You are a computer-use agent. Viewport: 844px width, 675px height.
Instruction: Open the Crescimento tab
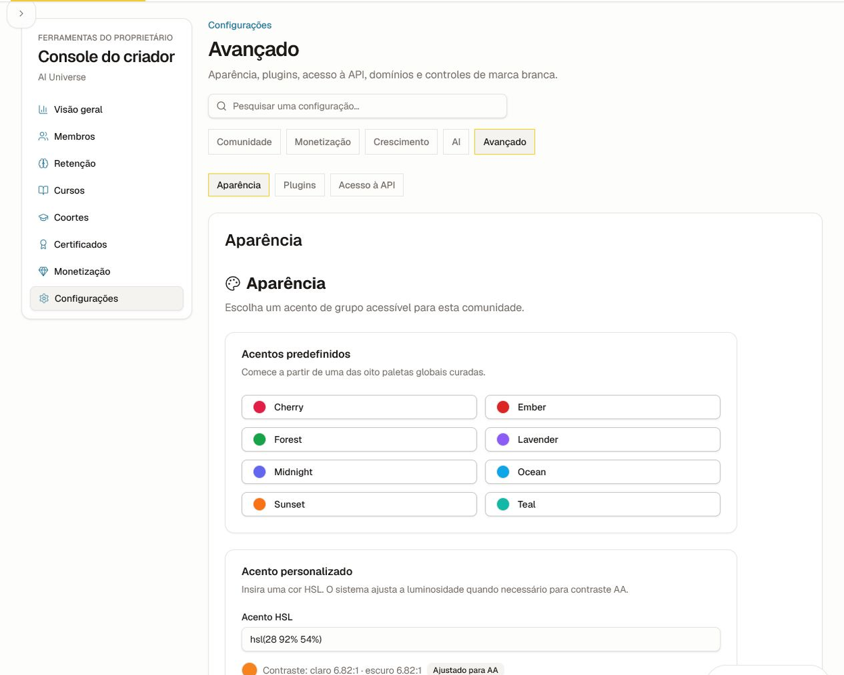401,142
